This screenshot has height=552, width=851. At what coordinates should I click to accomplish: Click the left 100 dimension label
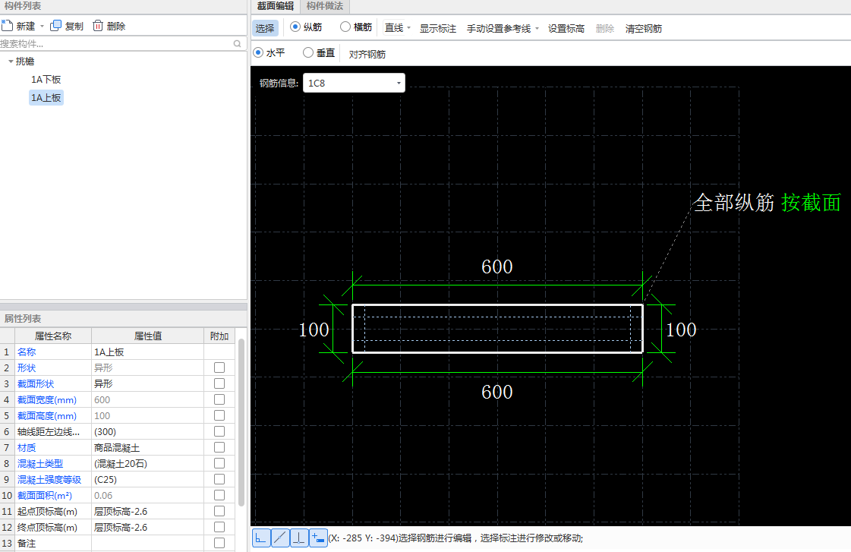click(x=314, y=330)
